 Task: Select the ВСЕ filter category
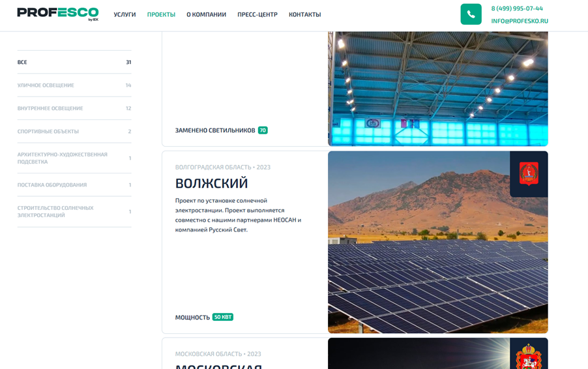[x=74, y=62]
